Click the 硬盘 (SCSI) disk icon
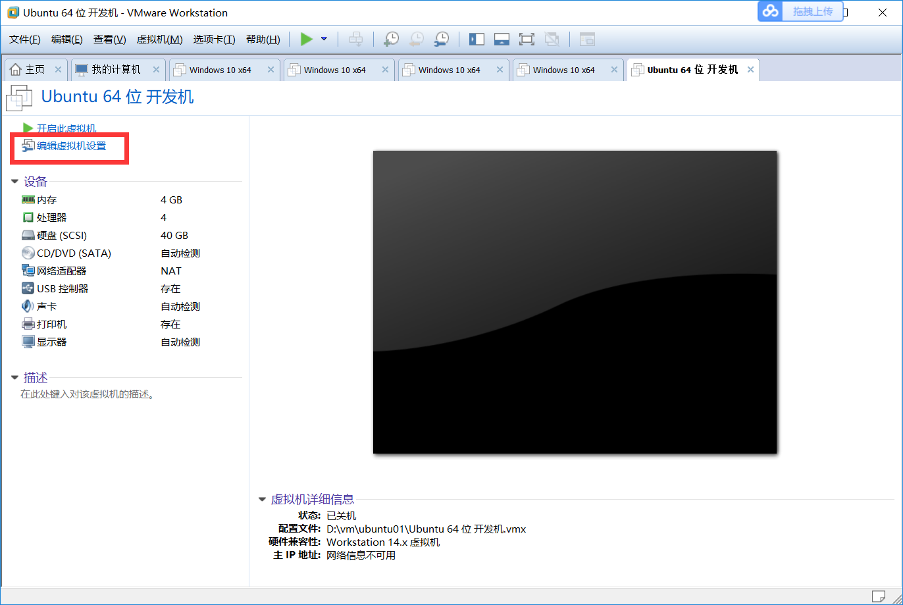903x605 pixels. (x=28, y=235)
